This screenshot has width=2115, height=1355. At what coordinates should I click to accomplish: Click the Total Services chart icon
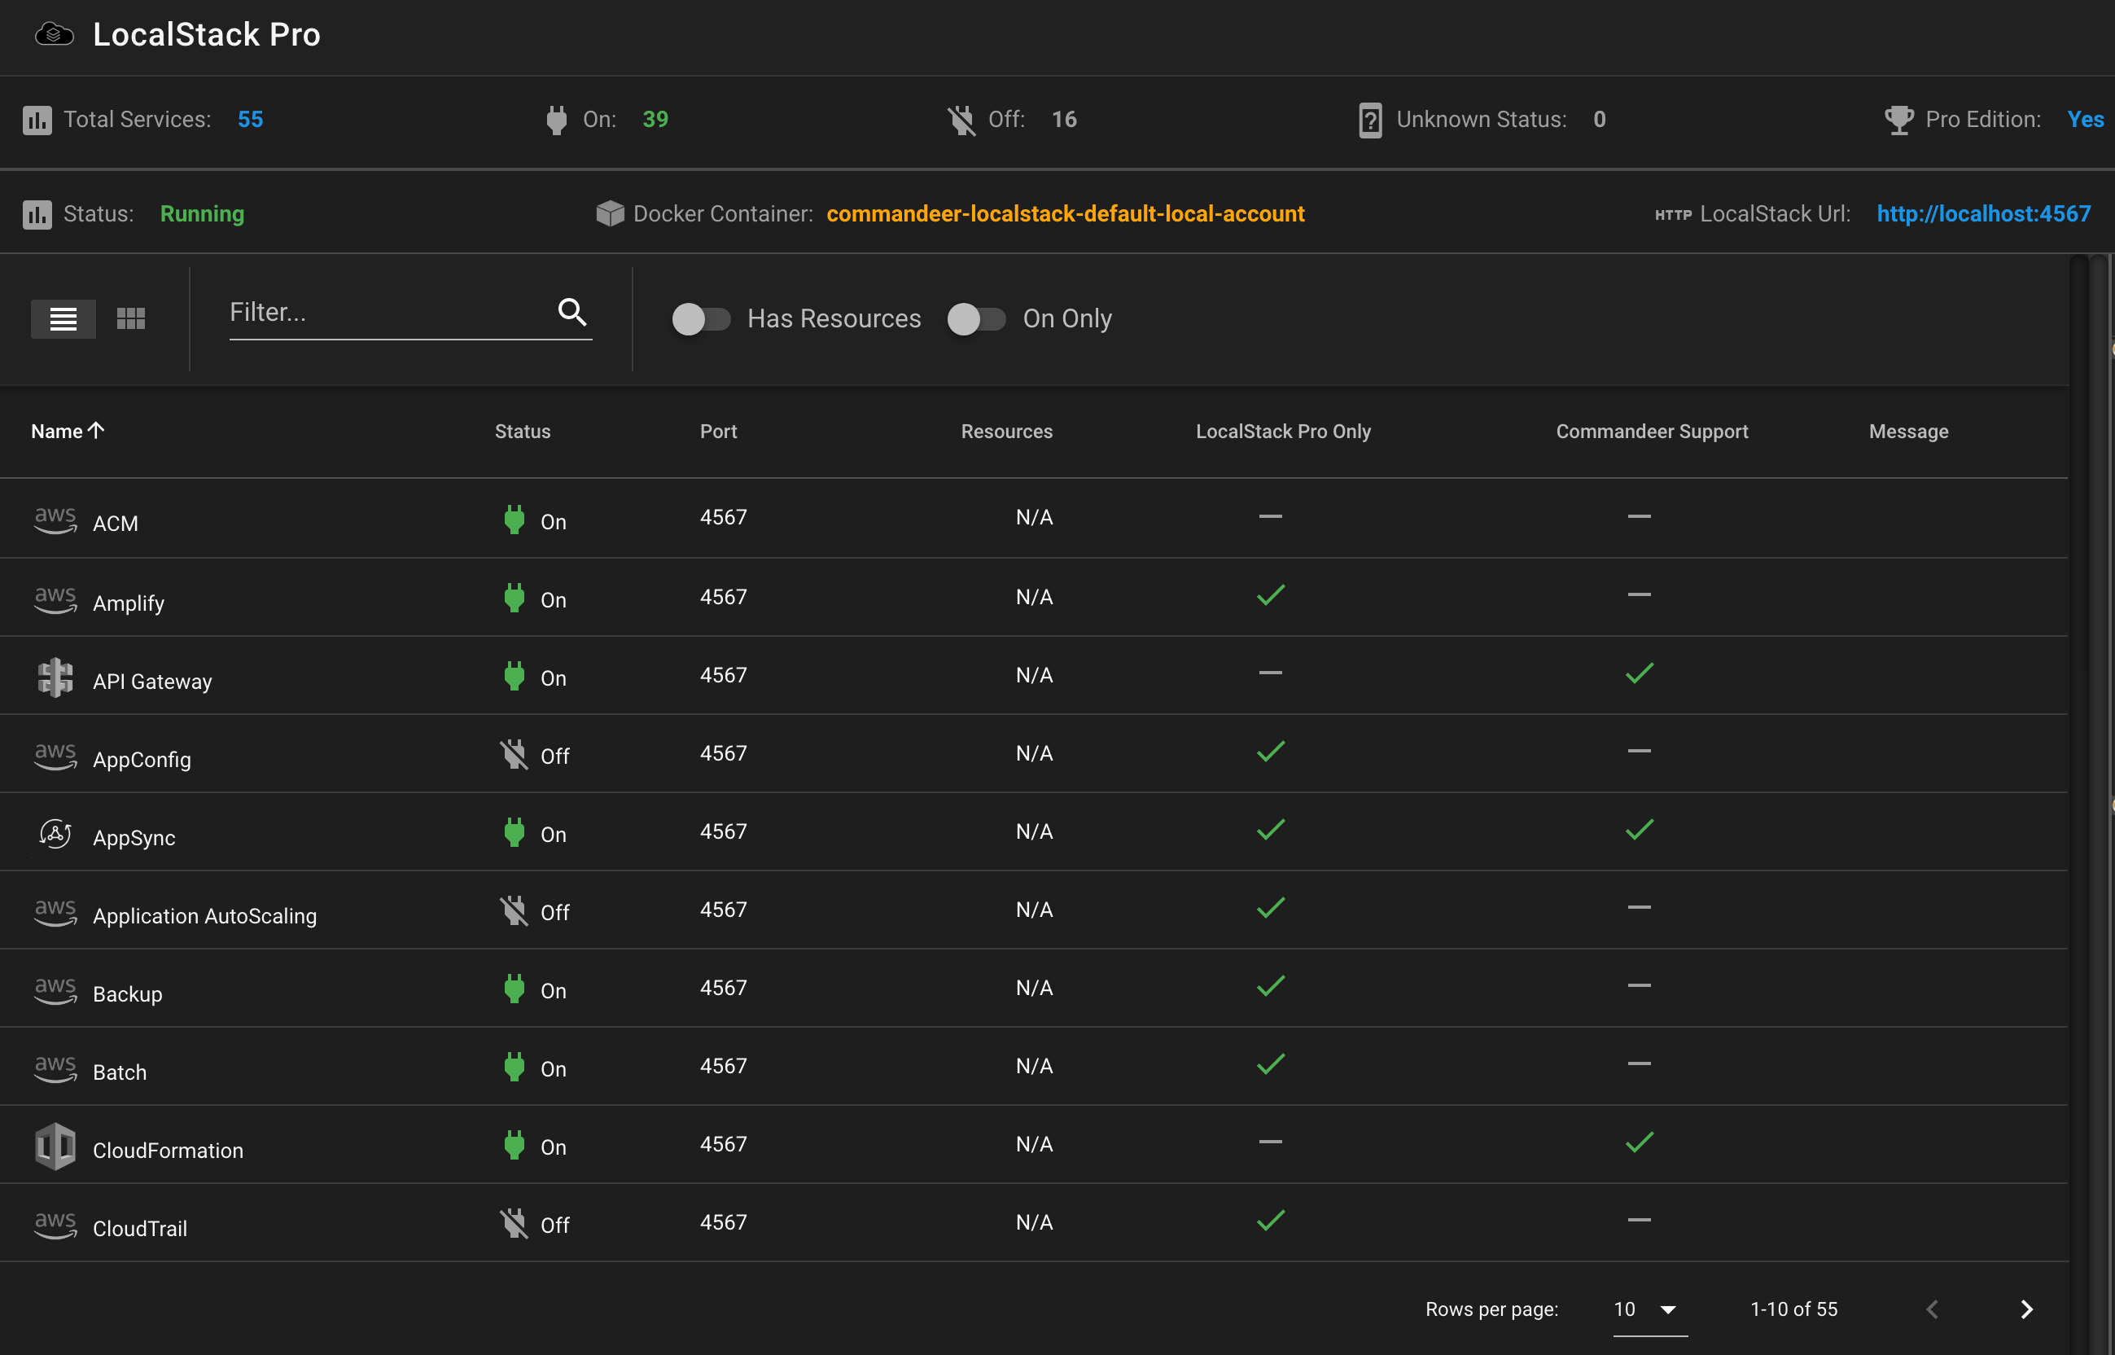pyautogui.click(x=37, y=120)
